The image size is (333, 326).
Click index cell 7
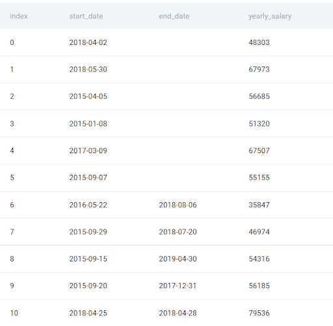[x=12, y=232]
